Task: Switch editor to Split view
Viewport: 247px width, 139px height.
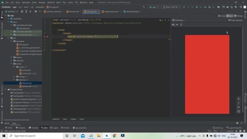Action: 230,16
